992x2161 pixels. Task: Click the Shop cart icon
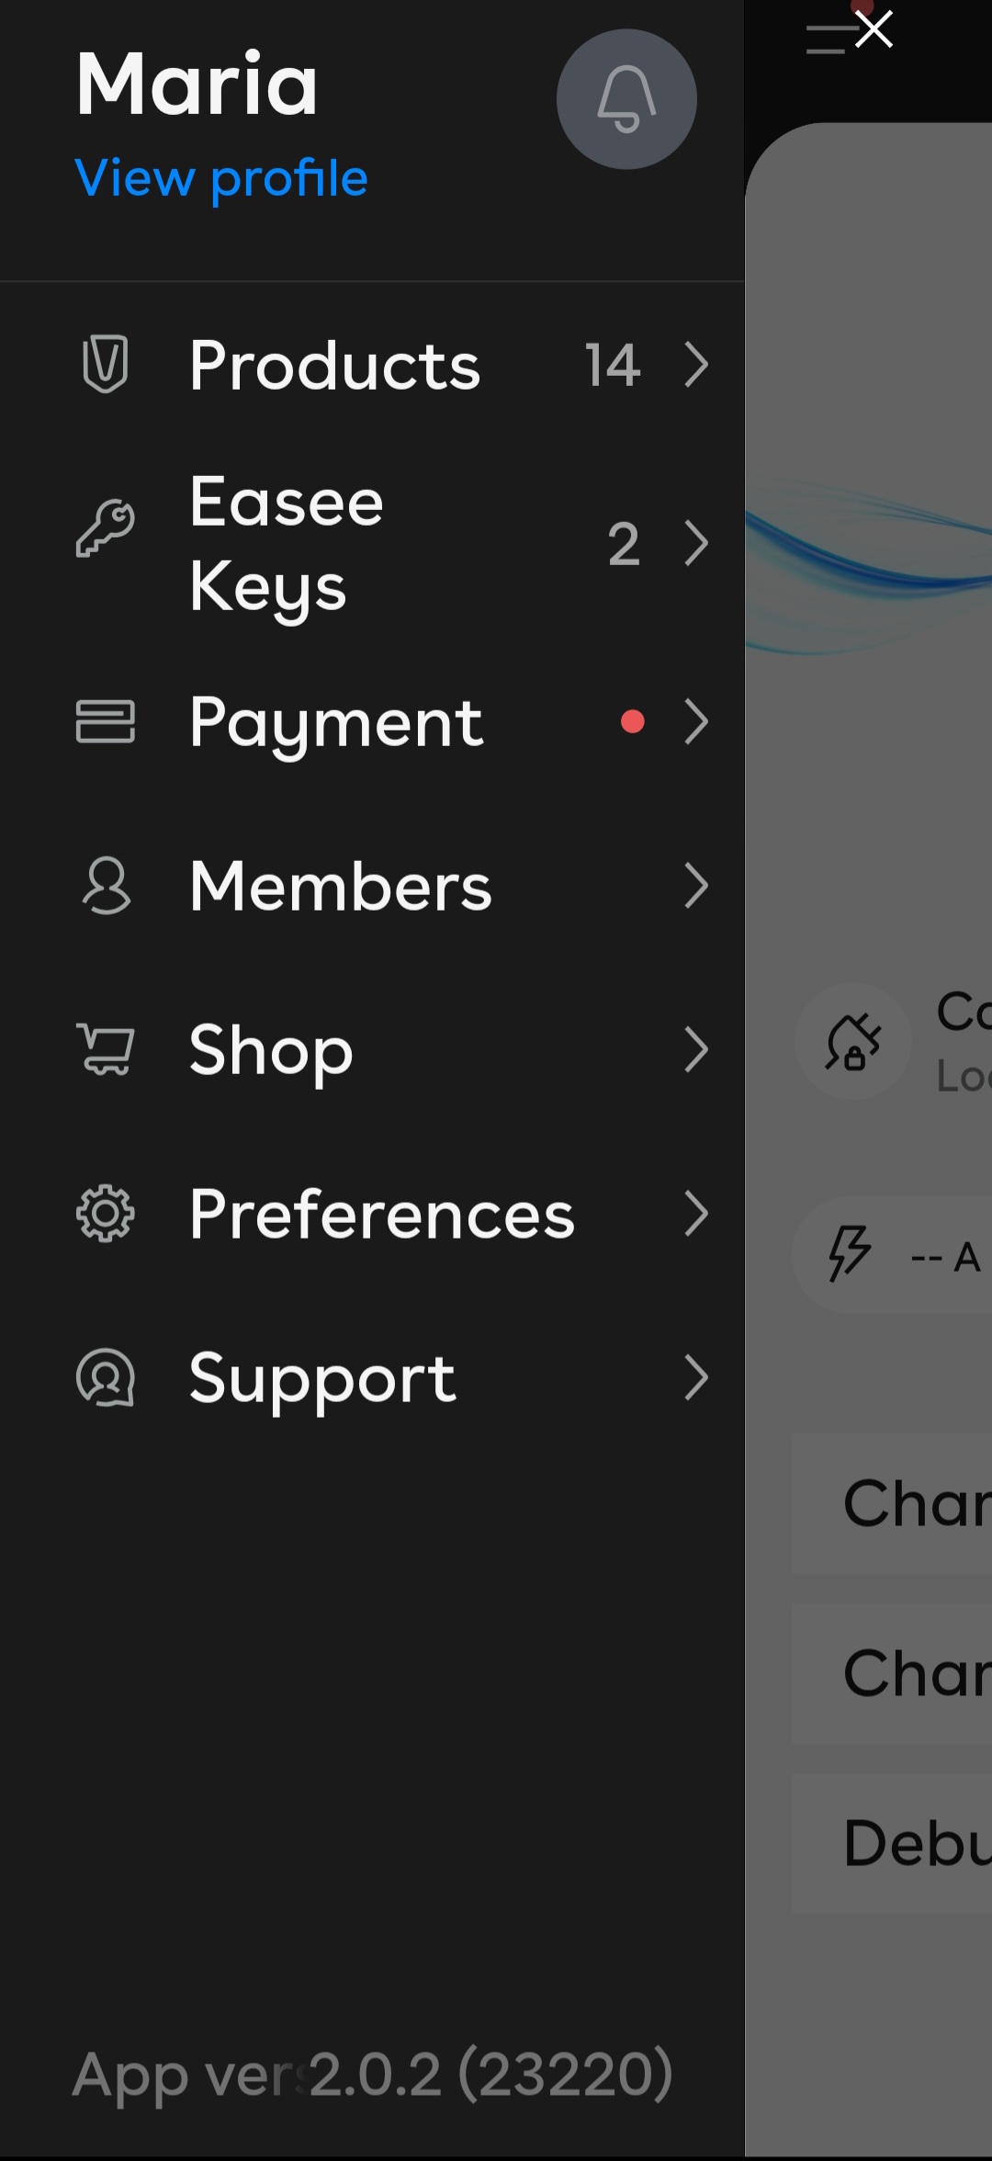point(105,1049)
